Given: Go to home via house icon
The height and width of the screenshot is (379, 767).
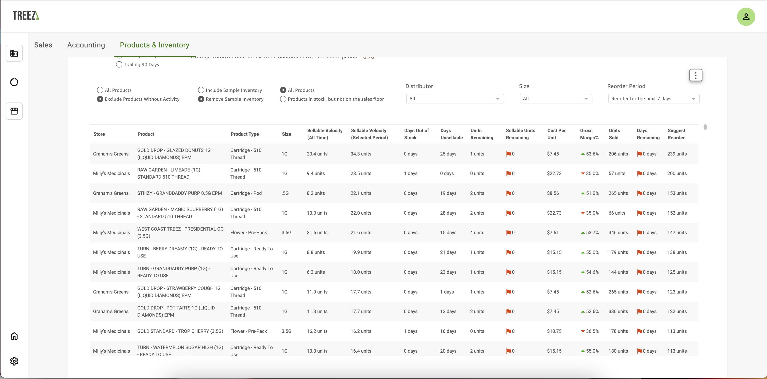Looking at the screenshot, I should [x=14, y=336].
